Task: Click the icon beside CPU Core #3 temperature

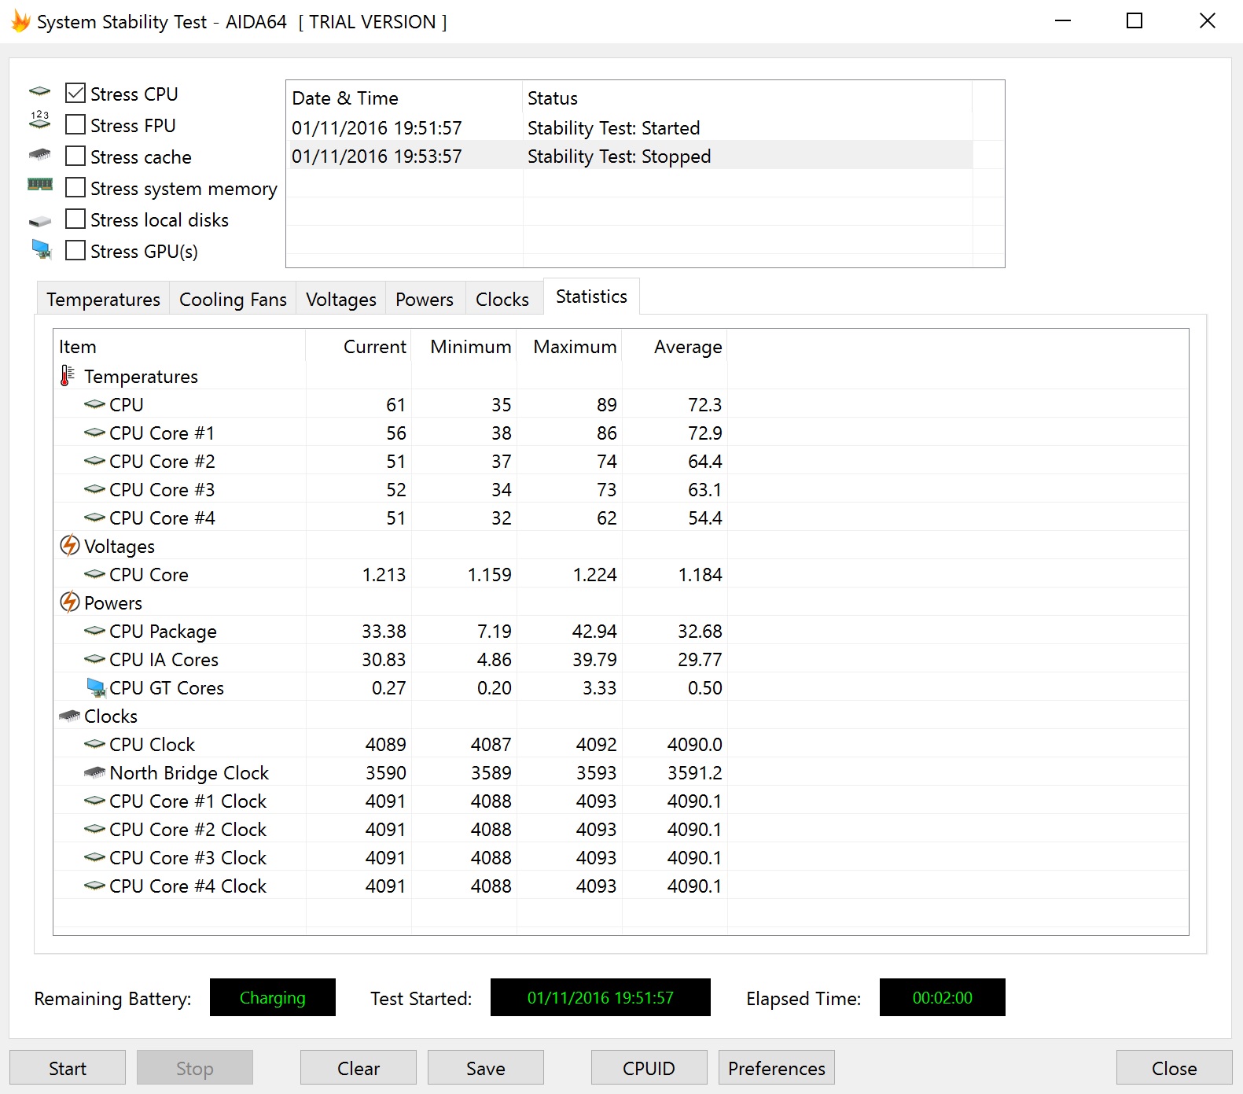Action: click(94, 489)
